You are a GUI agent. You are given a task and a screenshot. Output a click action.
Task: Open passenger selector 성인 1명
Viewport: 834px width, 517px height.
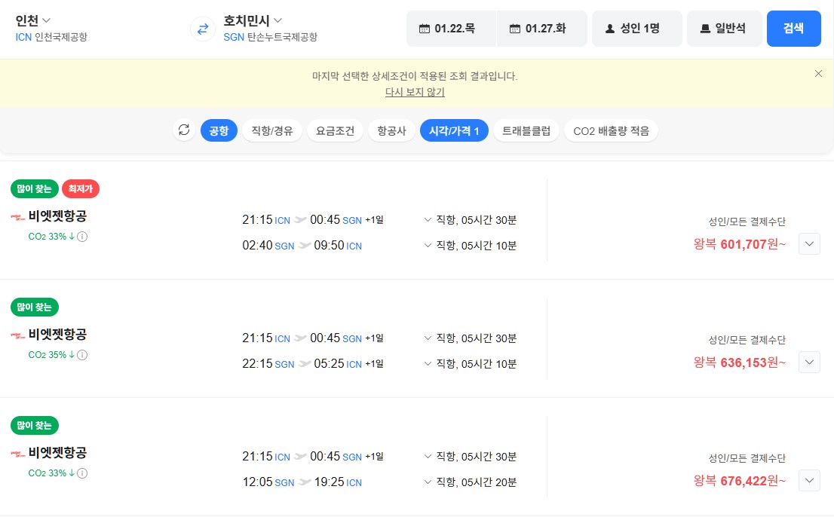pyautogui.click(x=636, y=29)
